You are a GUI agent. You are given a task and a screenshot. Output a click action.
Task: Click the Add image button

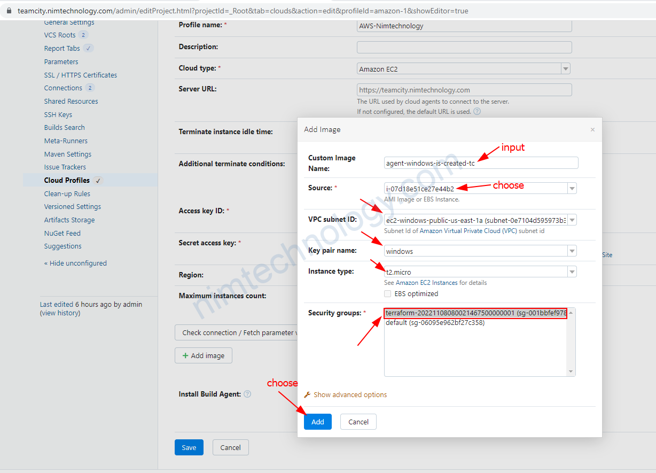pyautogui.click(x=204, y=356)
